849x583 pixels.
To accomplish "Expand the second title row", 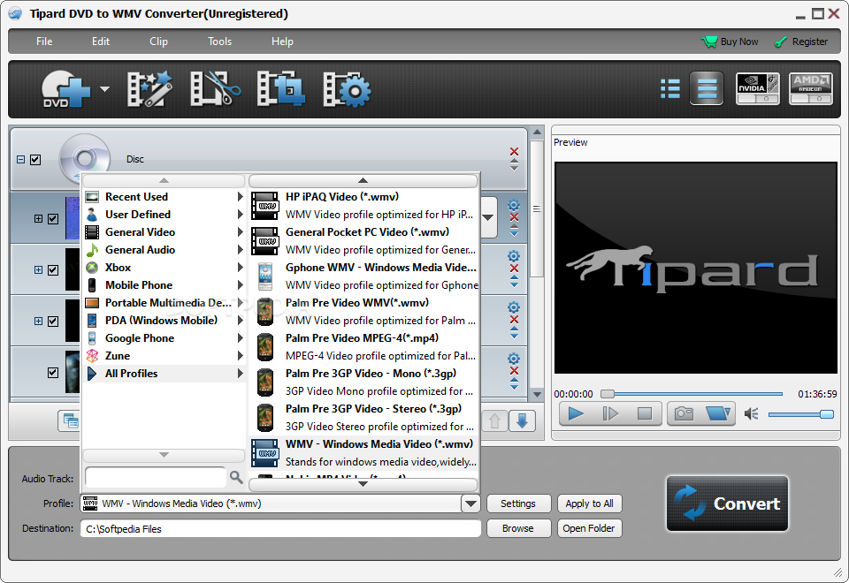I will 38,270.
